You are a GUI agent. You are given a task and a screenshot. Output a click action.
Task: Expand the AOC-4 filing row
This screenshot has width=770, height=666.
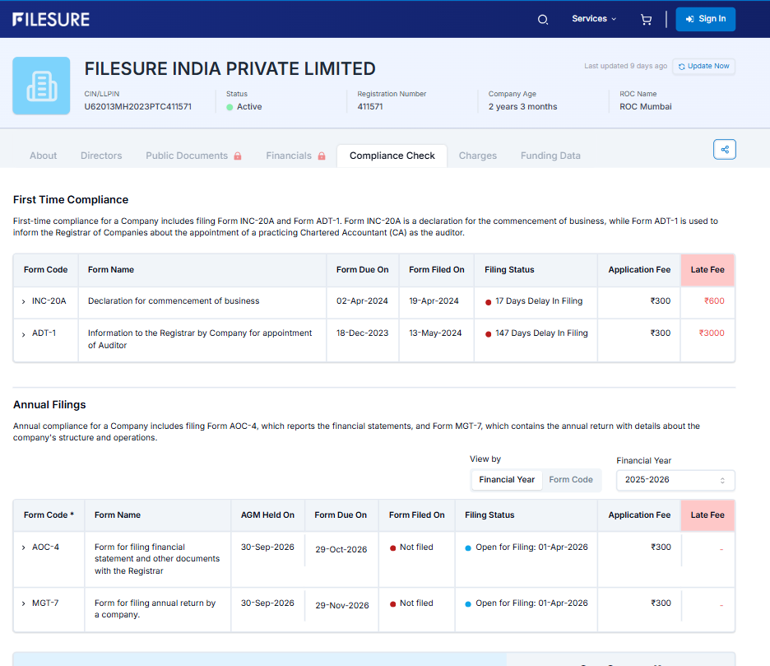coord(24,547)
